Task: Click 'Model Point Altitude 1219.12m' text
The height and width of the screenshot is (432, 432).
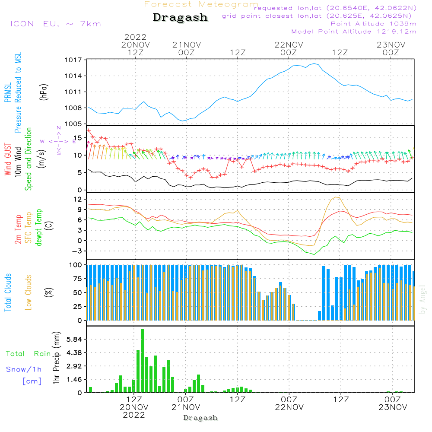Action: 354,32
